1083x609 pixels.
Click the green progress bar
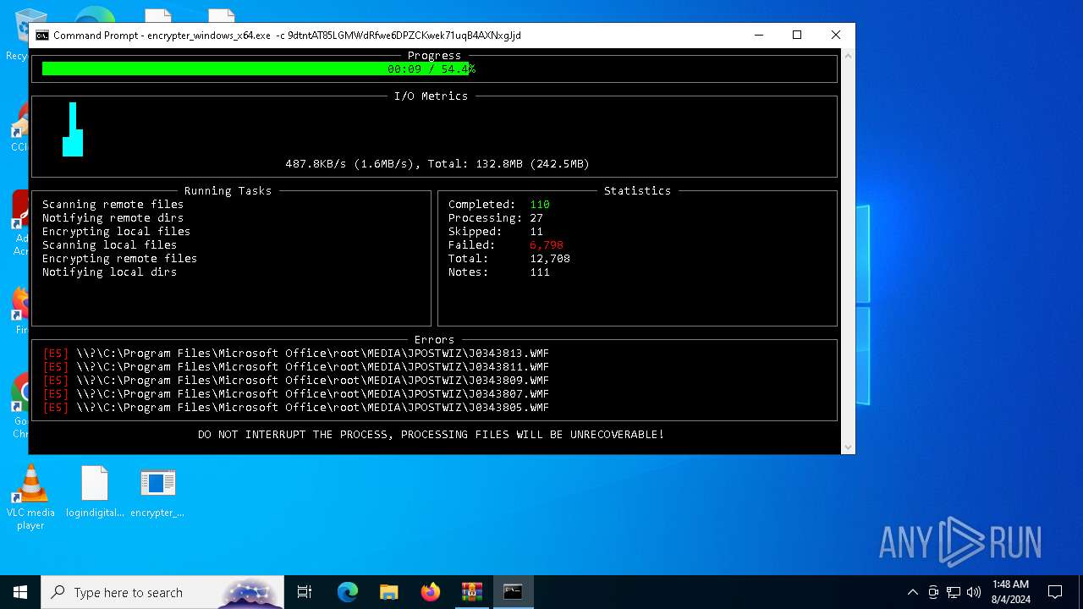click(x=257, y=69)
